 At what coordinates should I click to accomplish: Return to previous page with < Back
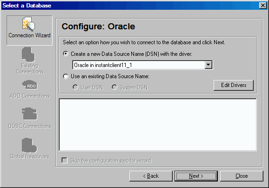click(151, 176)
